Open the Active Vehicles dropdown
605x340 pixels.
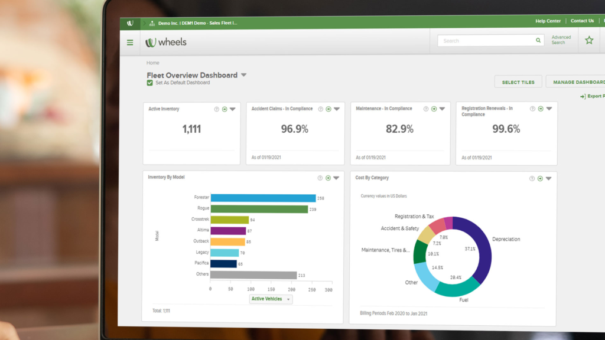271,299
